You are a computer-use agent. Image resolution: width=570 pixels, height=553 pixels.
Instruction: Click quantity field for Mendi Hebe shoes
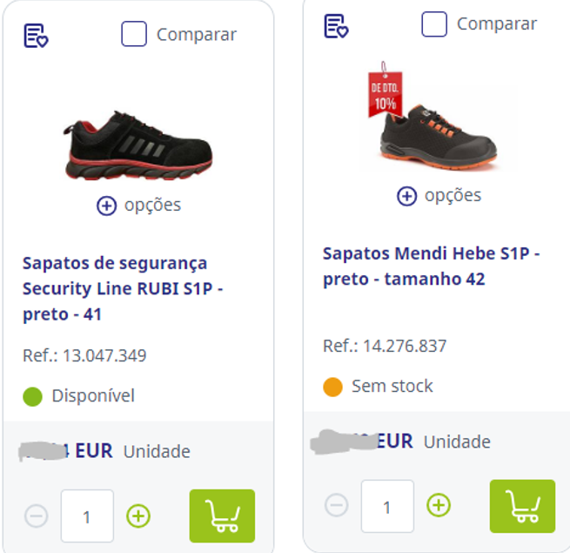pos(387,506)
